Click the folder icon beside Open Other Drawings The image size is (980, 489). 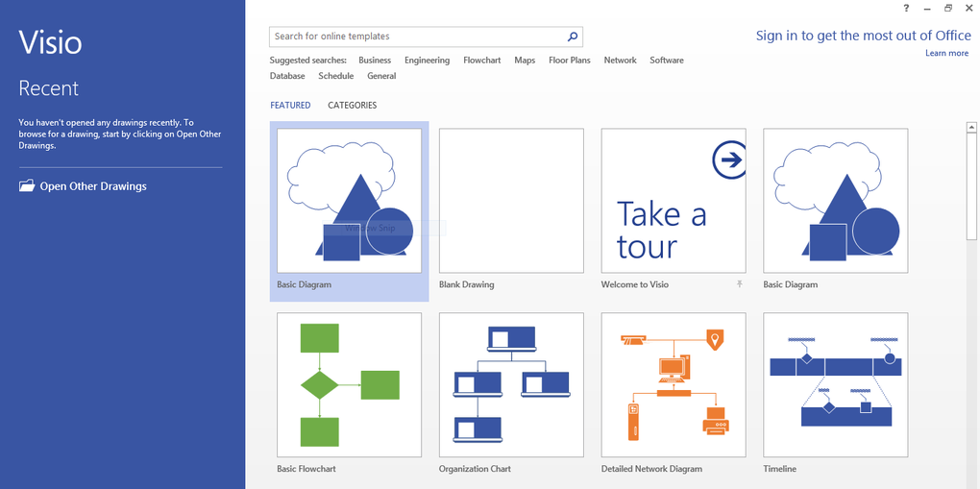27,185
